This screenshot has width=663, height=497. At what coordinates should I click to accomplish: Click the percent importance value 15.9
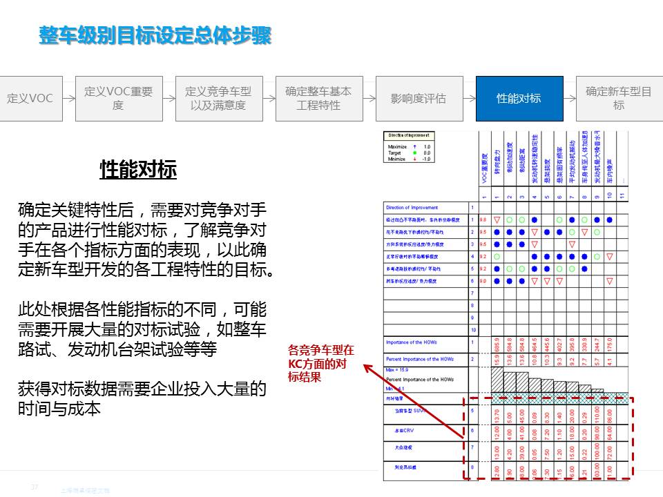click(497, 360)
